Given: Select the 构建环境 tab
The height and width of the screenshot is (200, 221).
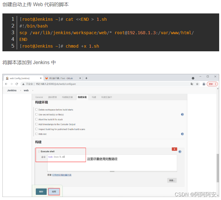Looking at the screenshot, I should [x=82, y=97].
